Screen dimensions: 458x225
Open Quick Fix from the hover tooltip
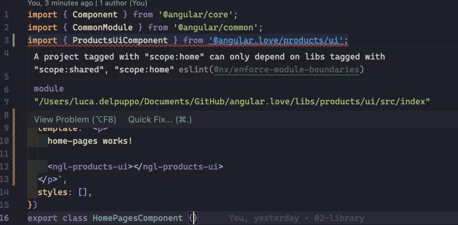(x=160, y=119)
